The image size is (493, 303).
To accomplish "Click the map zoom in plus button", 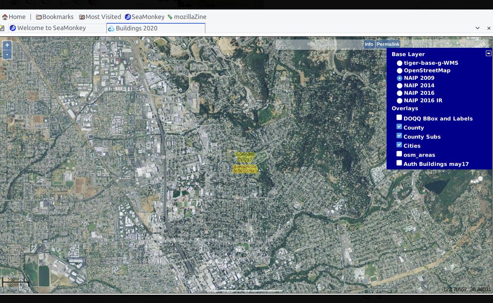I will [x=7, y=45].
